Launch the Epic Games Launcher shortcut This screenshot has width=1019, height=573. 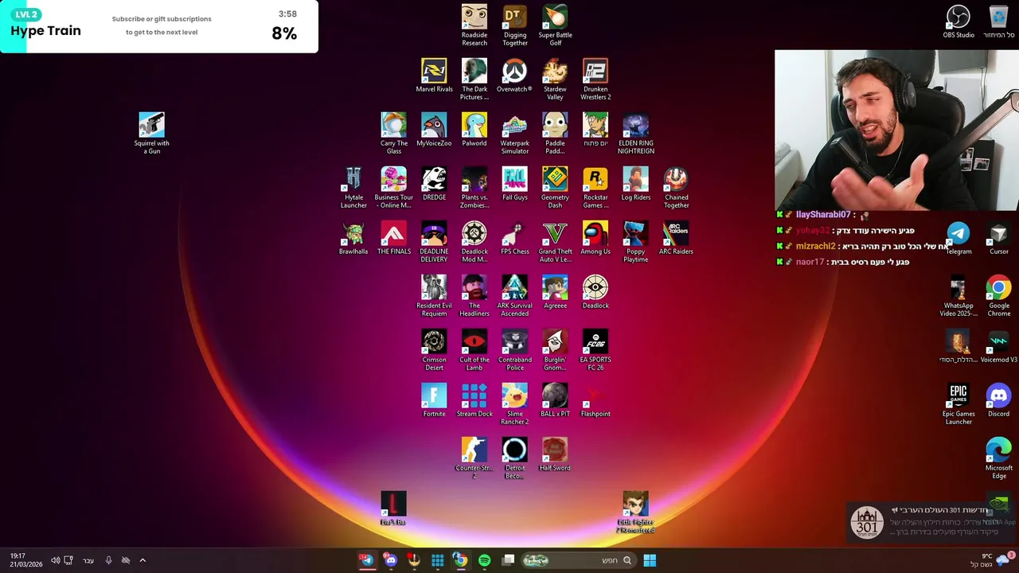click(958, 403)
